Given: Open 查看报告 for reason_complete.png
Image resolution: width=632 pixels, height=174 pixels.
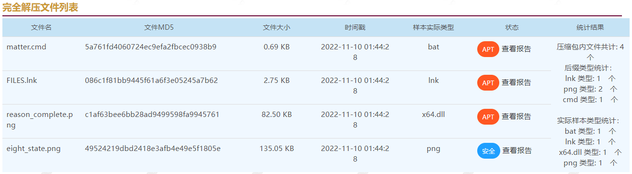Looking at the screenshot, I should pyautogui.click(x=516, y=116).
